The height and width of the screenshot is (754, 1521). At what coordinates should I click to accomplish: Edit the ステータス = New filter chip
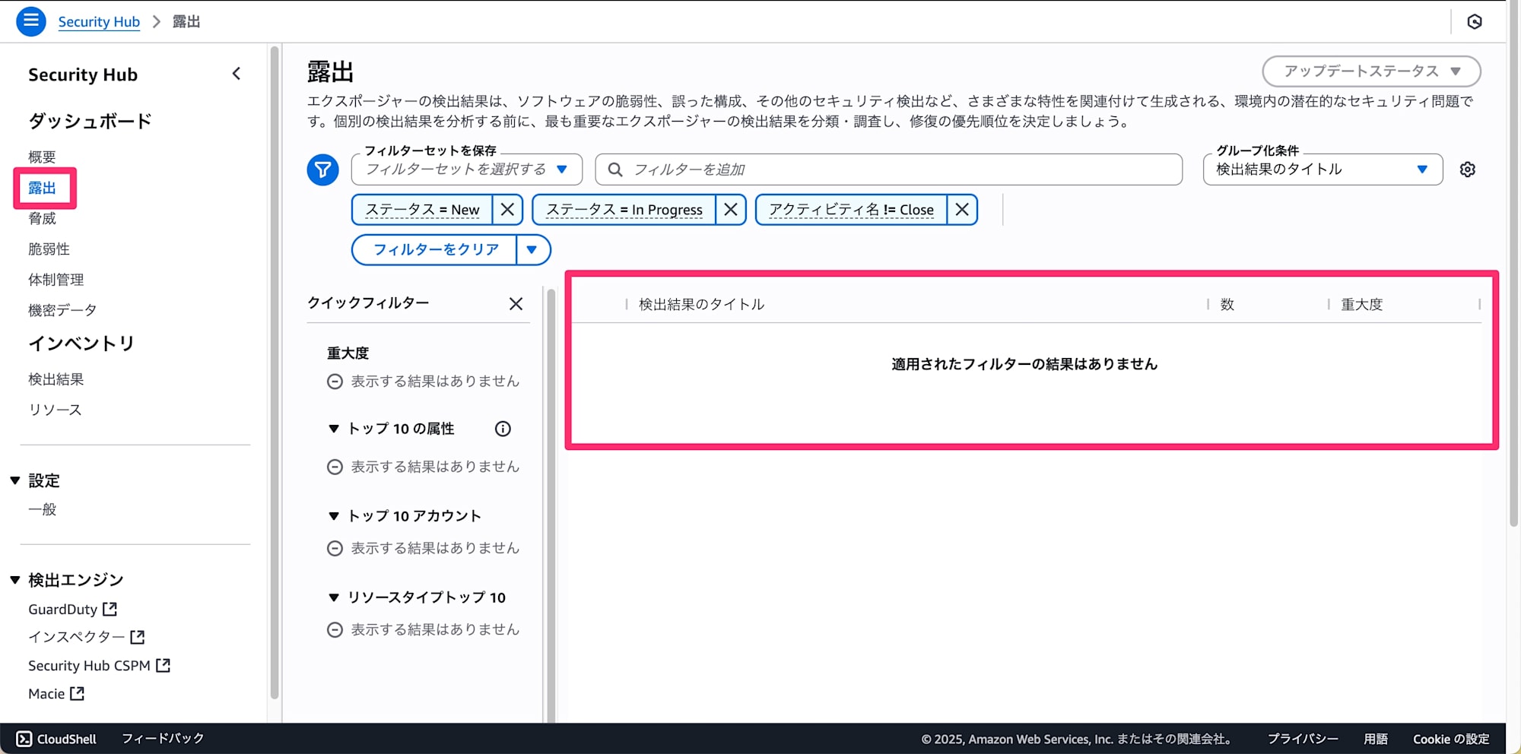(x=422, y=209)
